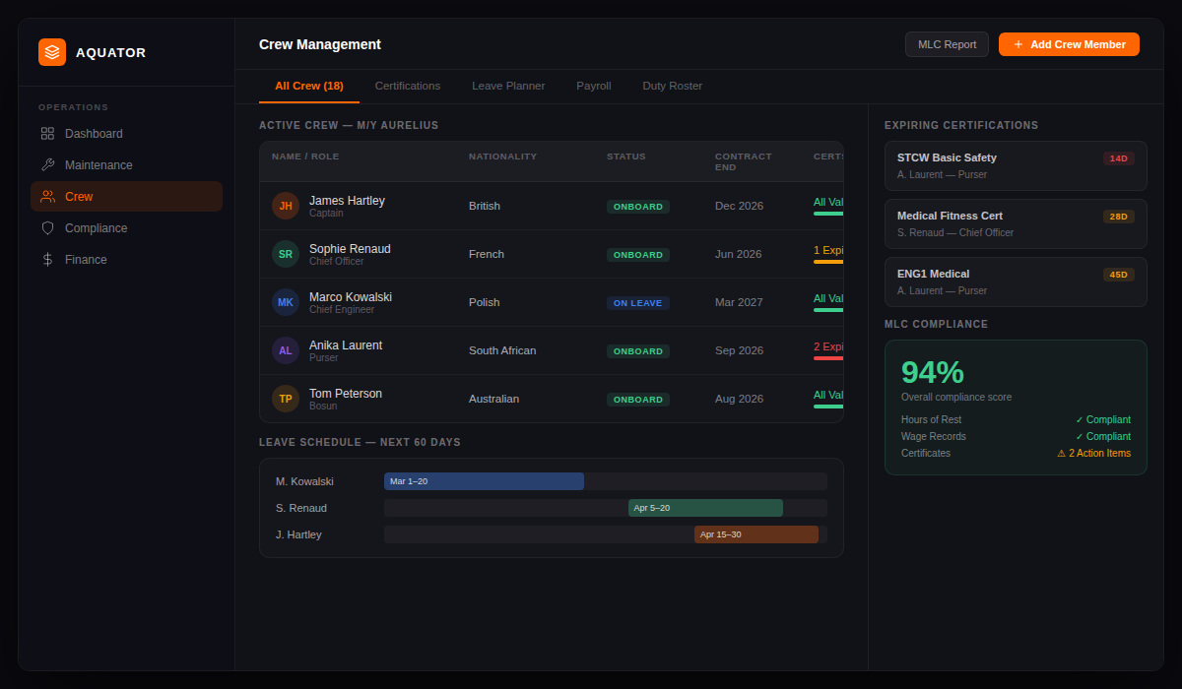The image size is (1182, 689).
Task: Go to the Duty Roster tab
Action: 673,86
